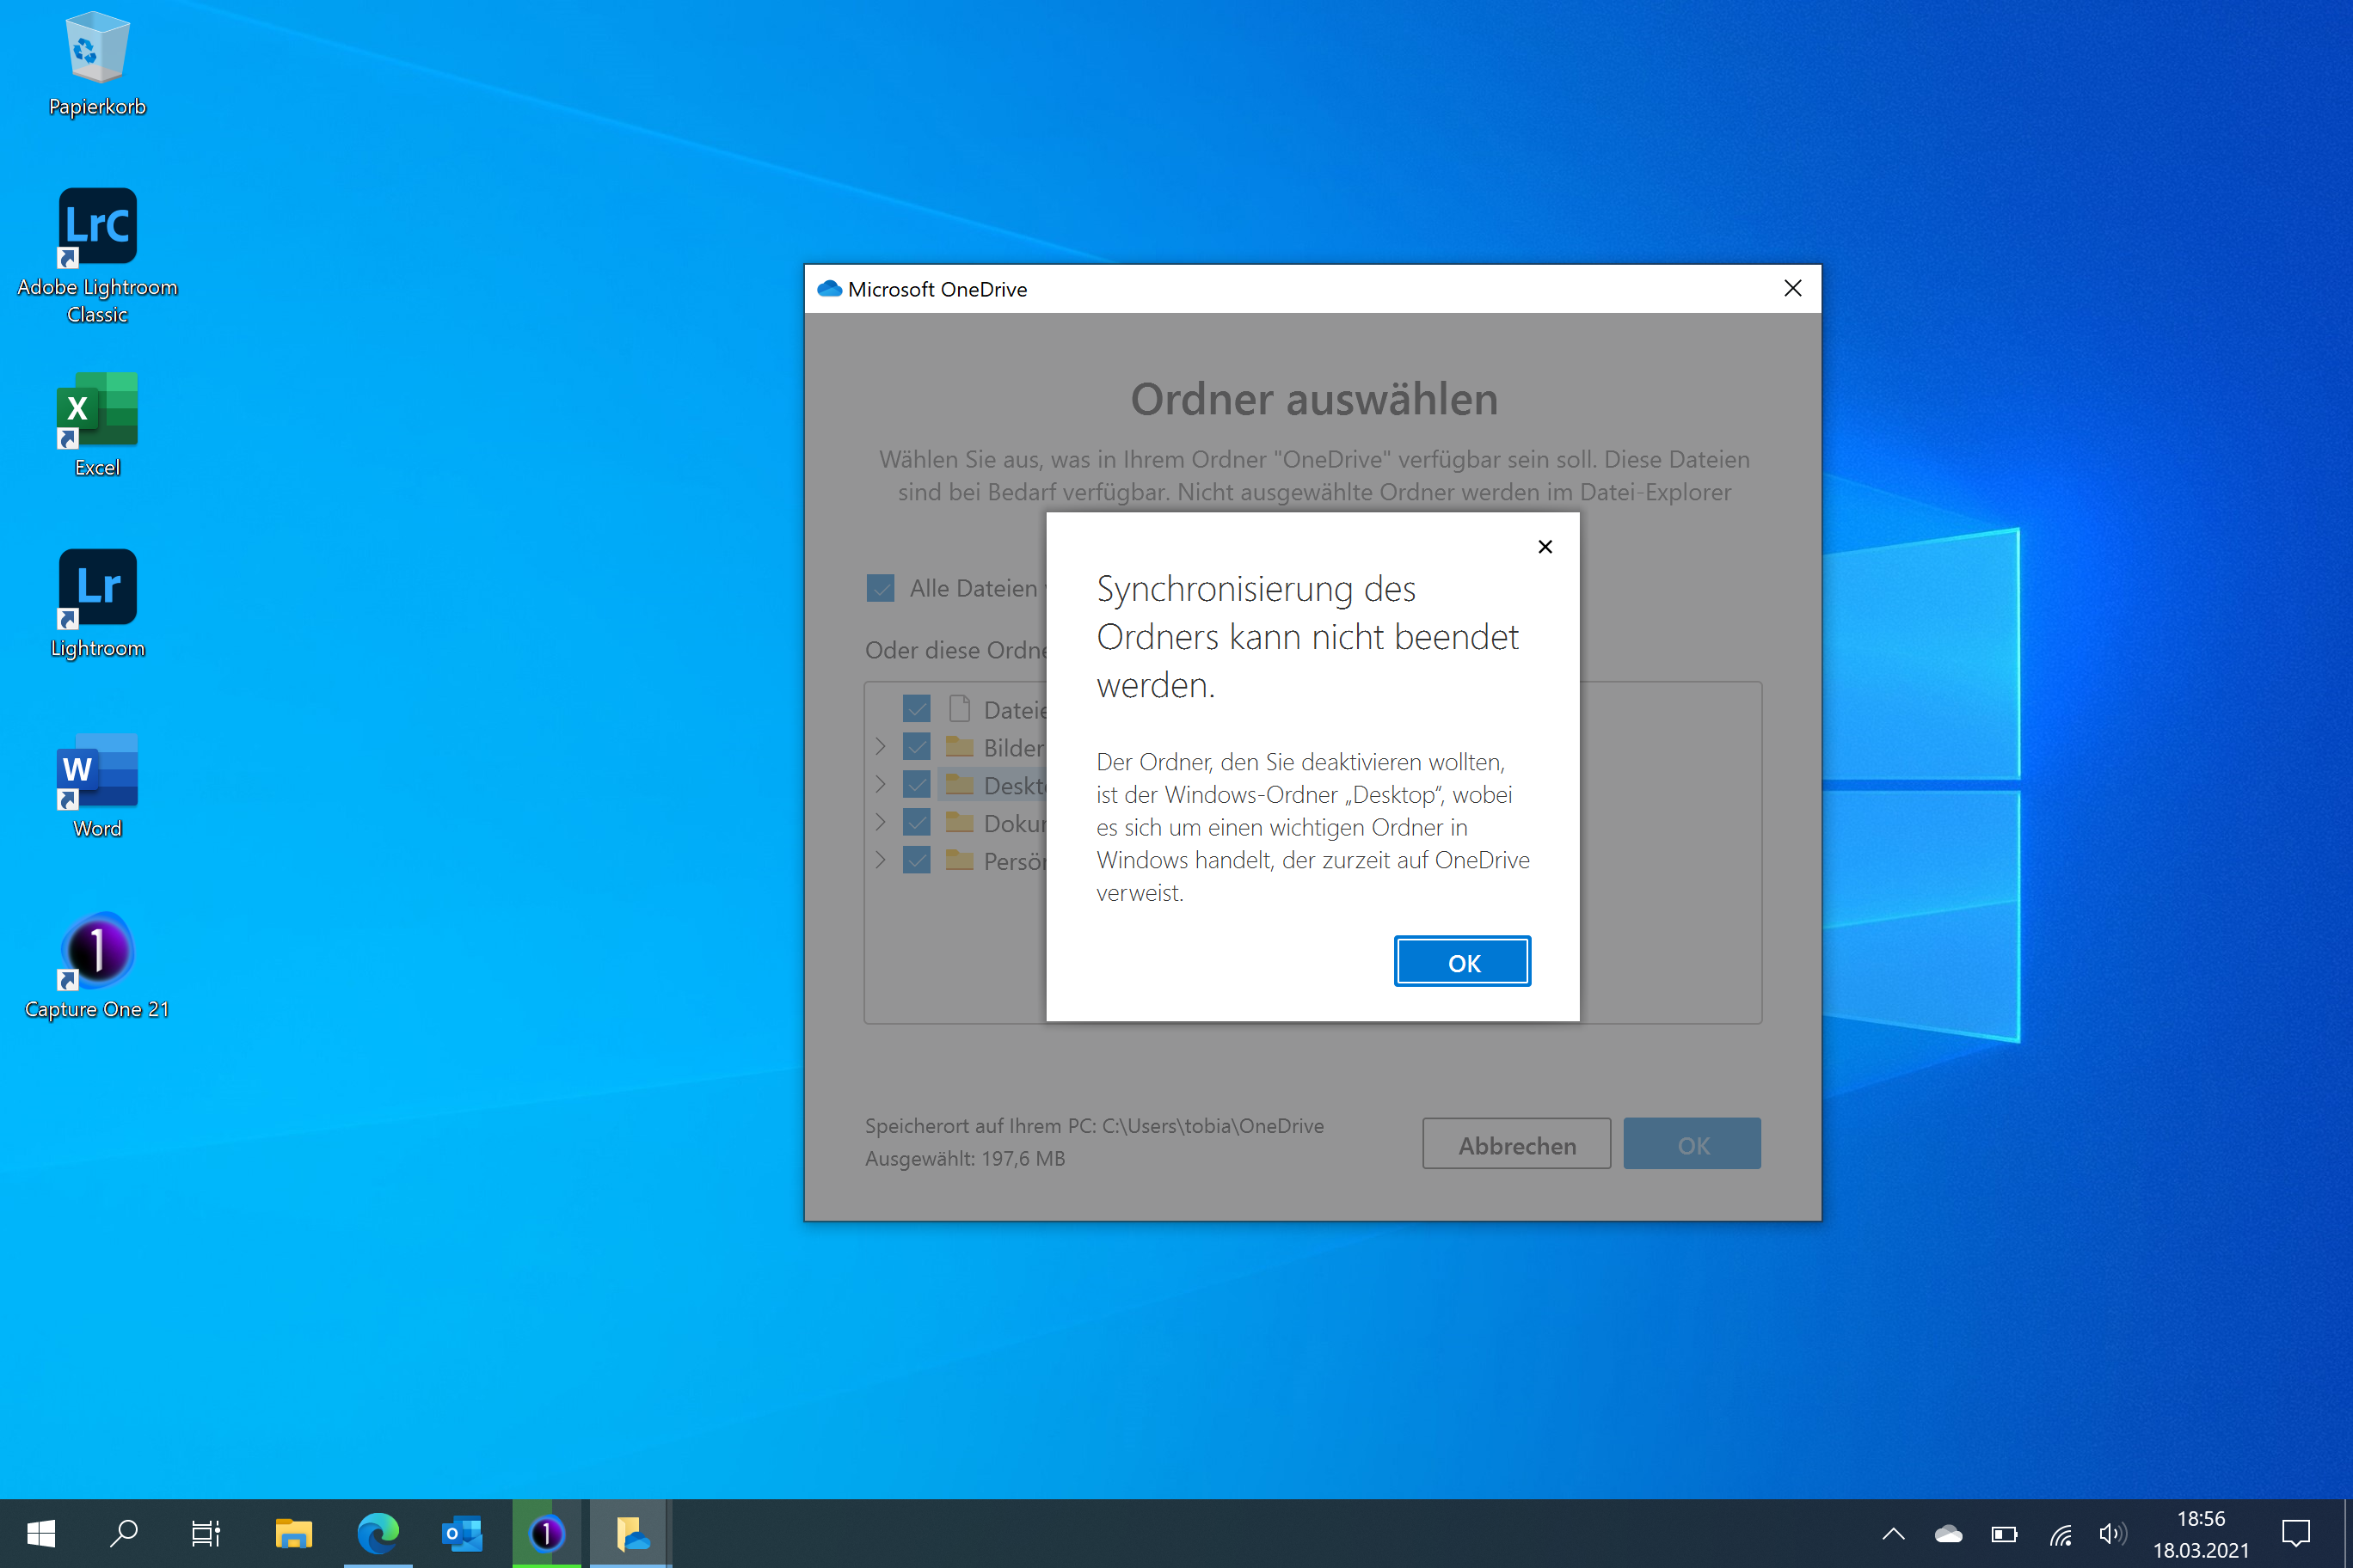This screenshot has height=1568, width=2353.
Task: Open the Windows Start menu
Action: pyautogui.click(x=41, y=1533)
